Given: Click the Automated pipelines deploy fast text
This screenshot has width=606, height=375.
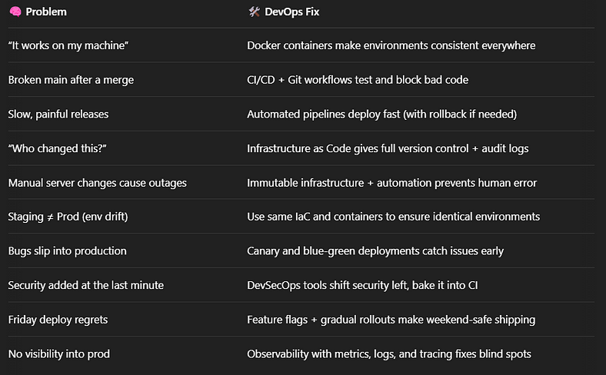Looking at the screenshot, I should 382,114.
